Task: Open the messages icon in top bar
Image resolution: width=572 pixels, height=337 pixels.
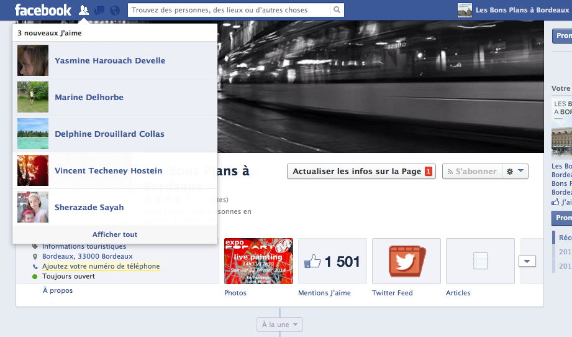Action: tap(99, 10)
